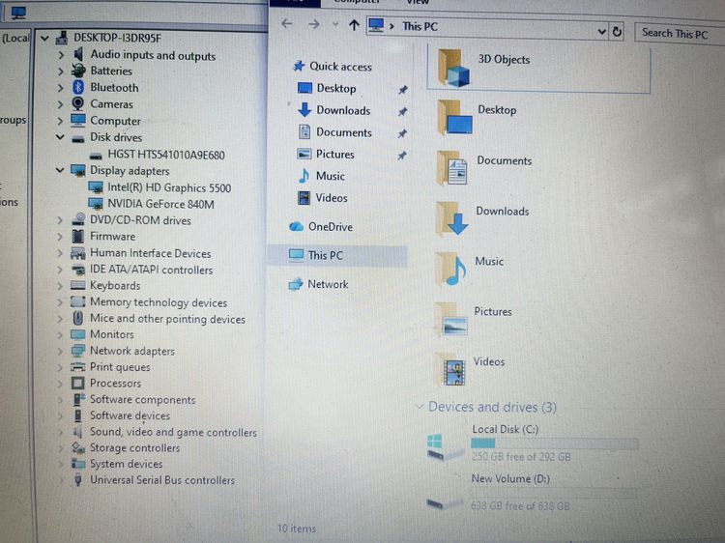
Task: Click the Cameras webcam icon
Action: 78,103
